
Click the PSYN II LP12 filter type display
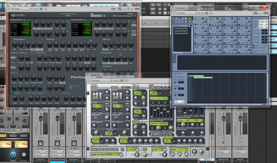pyautogui.click(x=138, y=93)
